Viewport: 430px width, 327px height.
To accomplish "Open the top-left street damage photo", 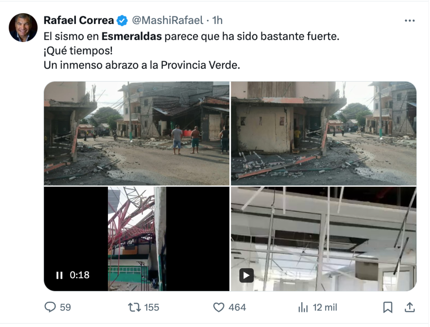I will (x=137, y=133).
